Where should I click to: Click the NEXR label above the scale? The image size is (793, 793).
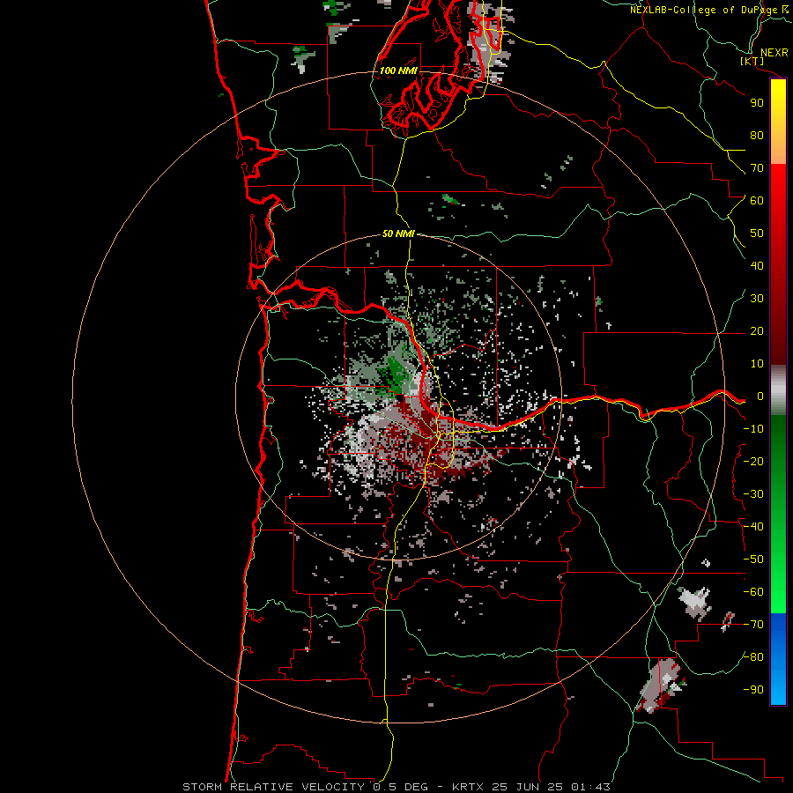[x=774, y=53]
